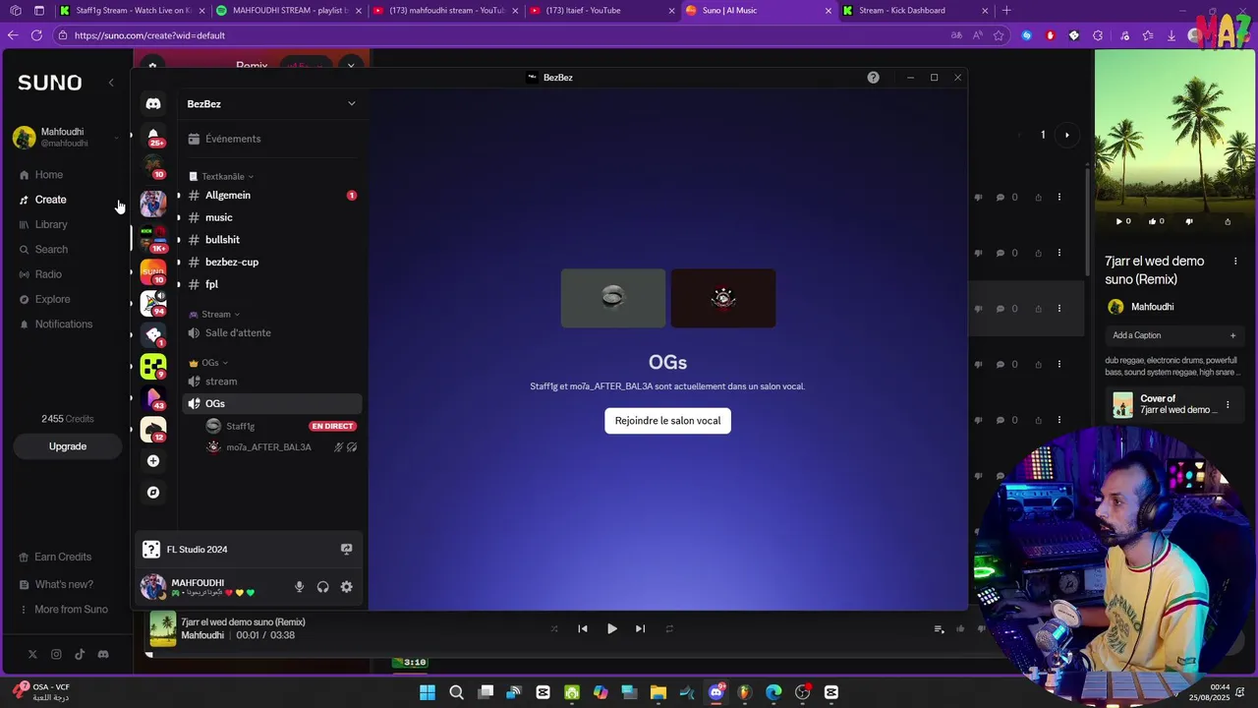This screenshot has width=1258, height=708.
Task: Open Suno TikTok social icon
Action: [80, 654]
